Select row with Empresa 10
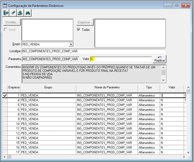Viewport: 194px width, 162px height. coord(94,124)
